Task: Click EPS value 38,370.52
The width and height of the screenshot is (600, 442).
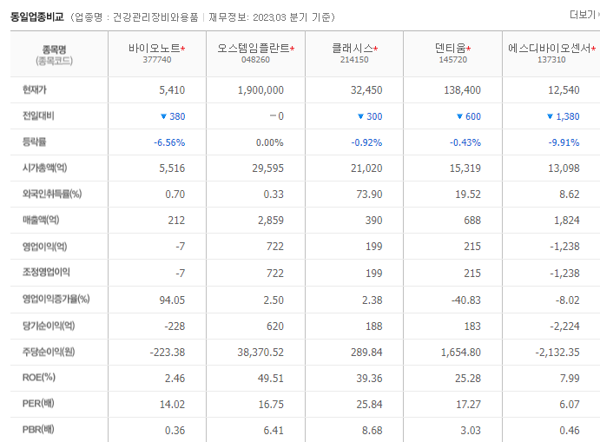Action: 260,352
